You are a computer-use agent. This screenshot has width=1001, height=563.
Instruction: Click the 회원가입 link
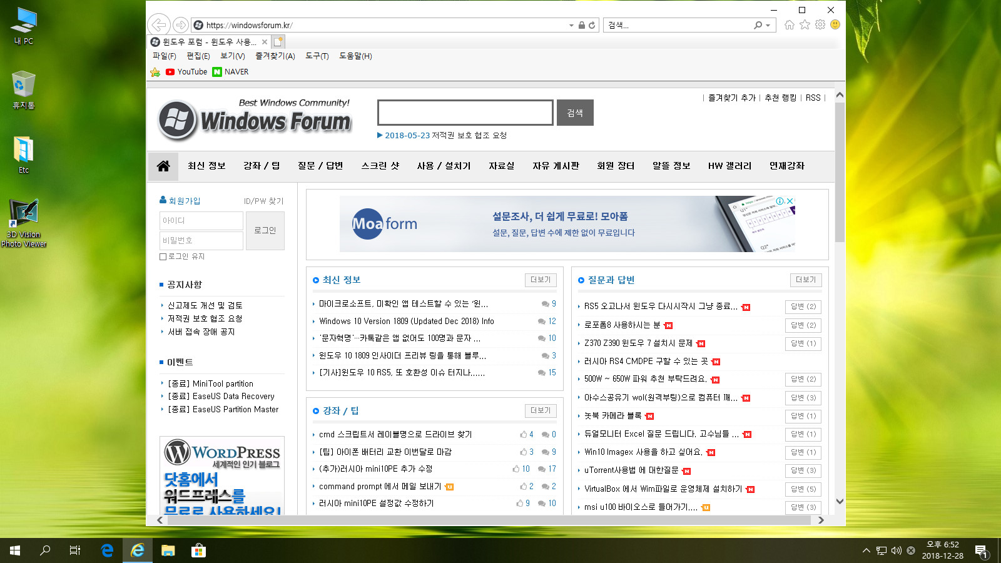pos(180,201)
